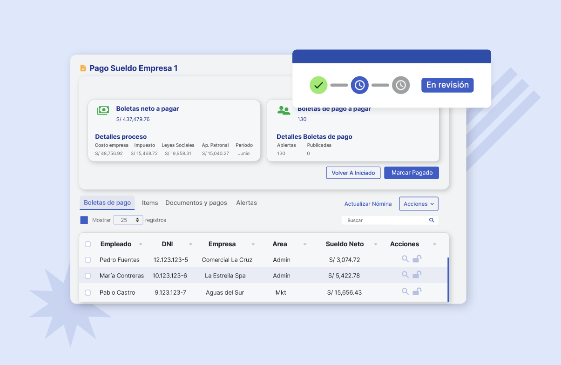Unlock Pablo Castro payslip with padlock icon
This screenshot has width=561, height=365.
coord(417,291)
